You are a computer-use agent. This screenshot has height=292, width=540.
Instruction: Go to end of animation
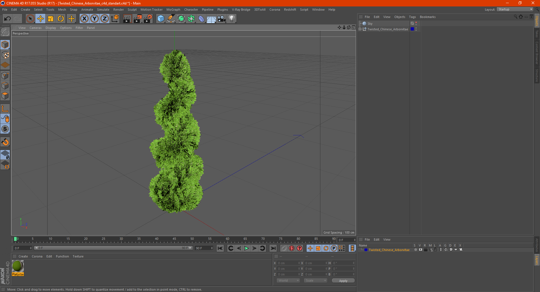273,248
